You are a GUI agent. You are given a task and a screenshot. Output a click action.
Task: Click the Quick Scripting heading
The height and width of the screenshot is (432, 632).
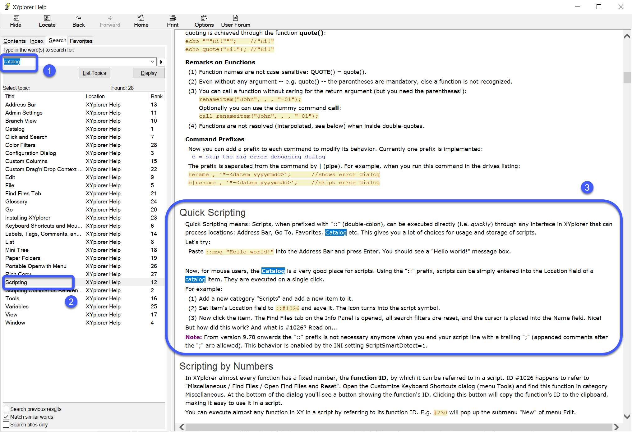tap(213, 212)
